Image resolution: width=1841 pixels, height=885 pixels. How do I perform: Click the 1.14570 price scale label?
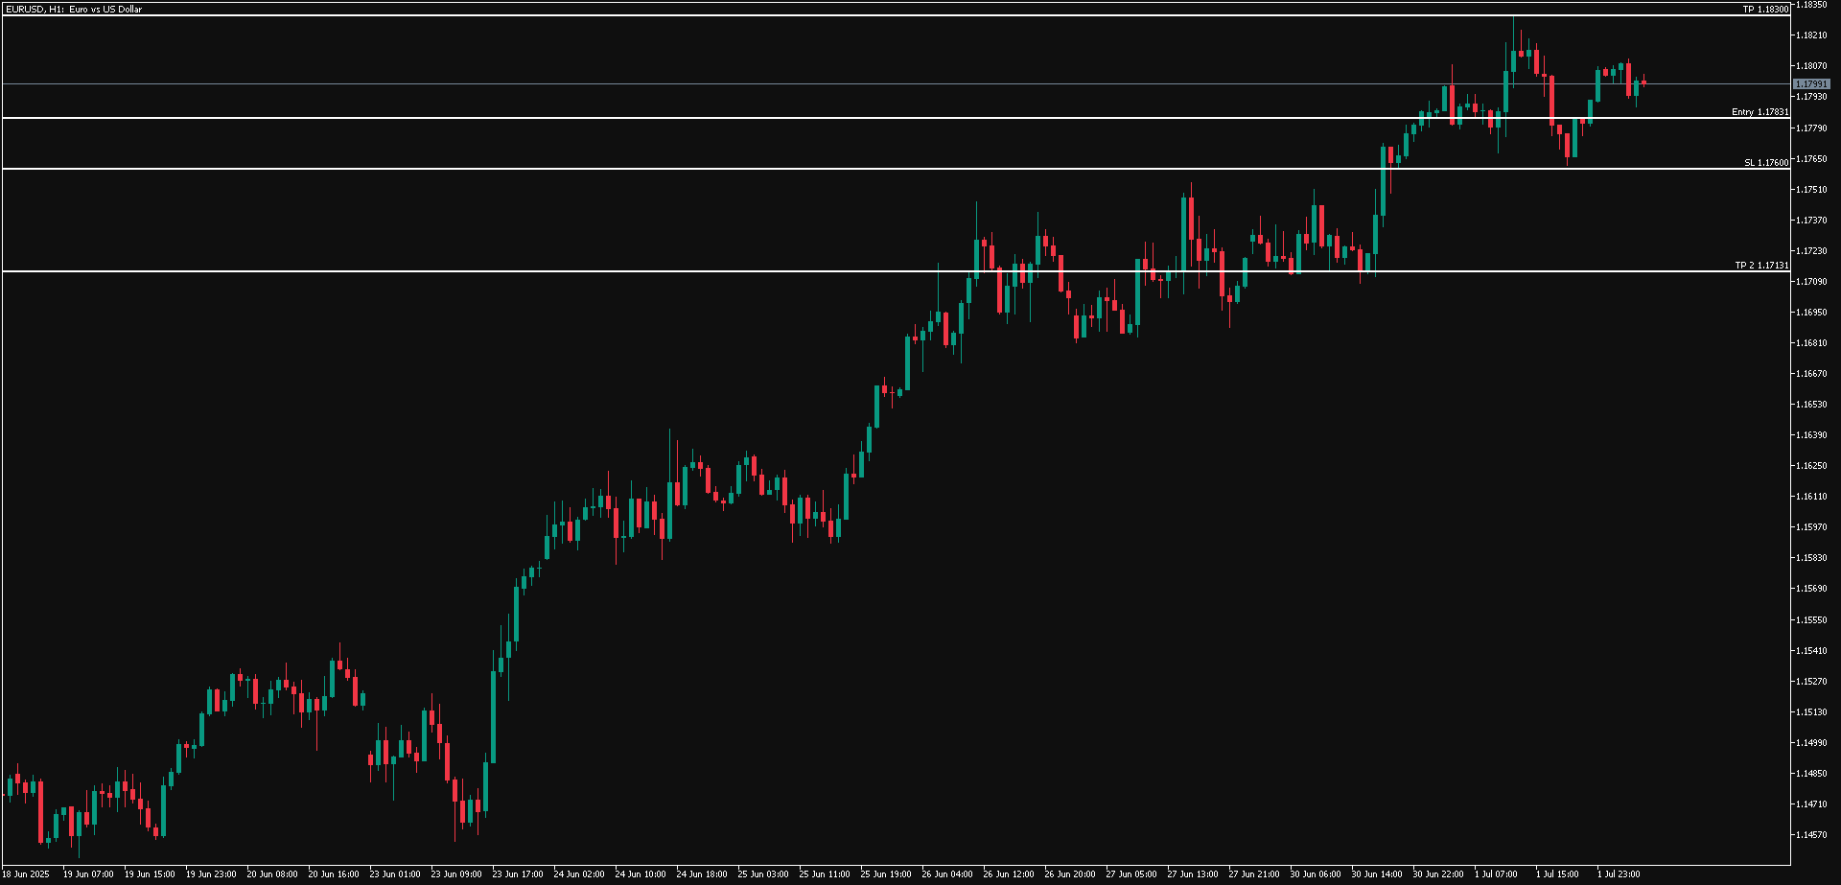point(1811,835)
